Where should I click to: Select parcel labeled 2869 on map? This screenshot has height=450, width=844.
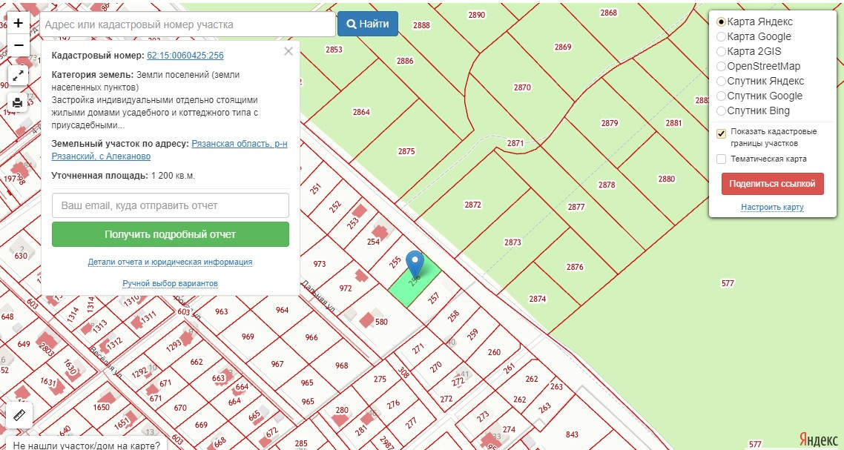tap(562, 47)
